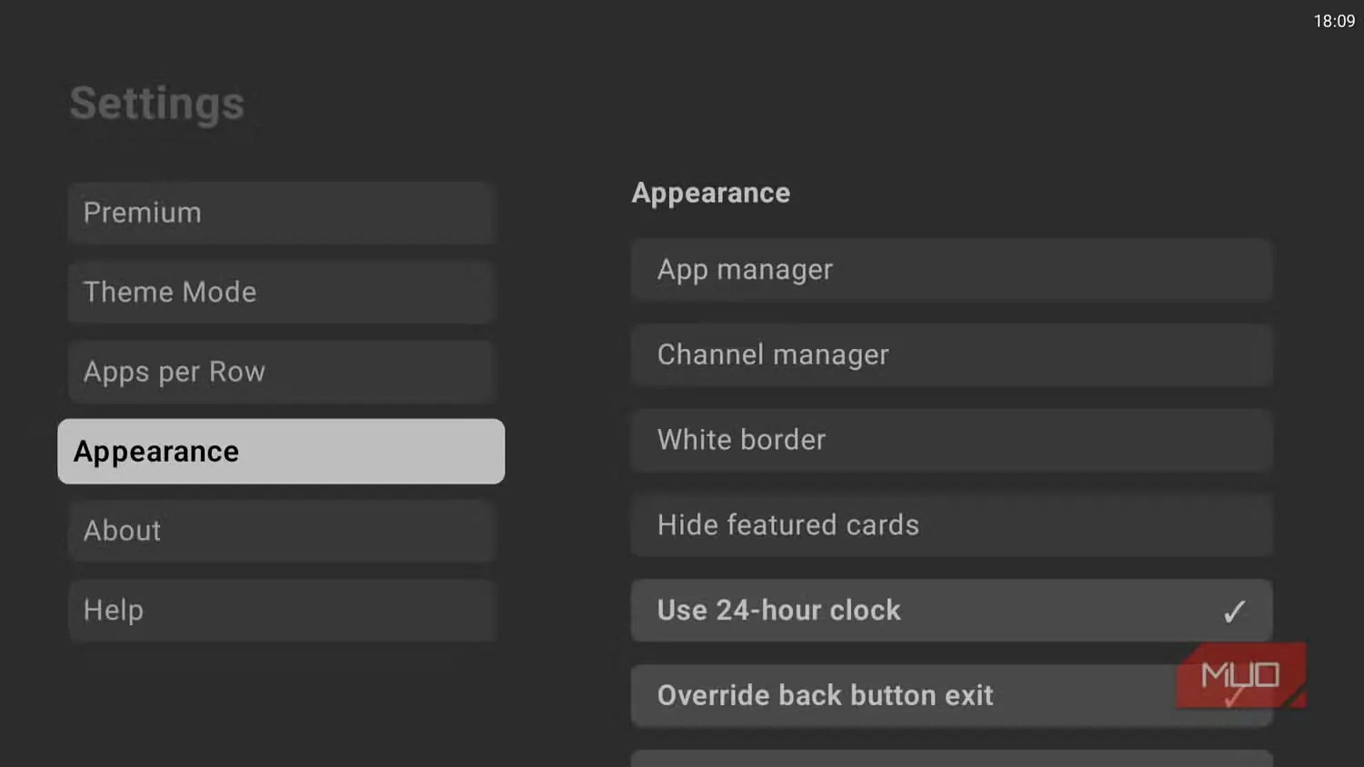Open the About section
Image resolution: width=1364 pixels, height=767 pixels.
coord(281,531)
